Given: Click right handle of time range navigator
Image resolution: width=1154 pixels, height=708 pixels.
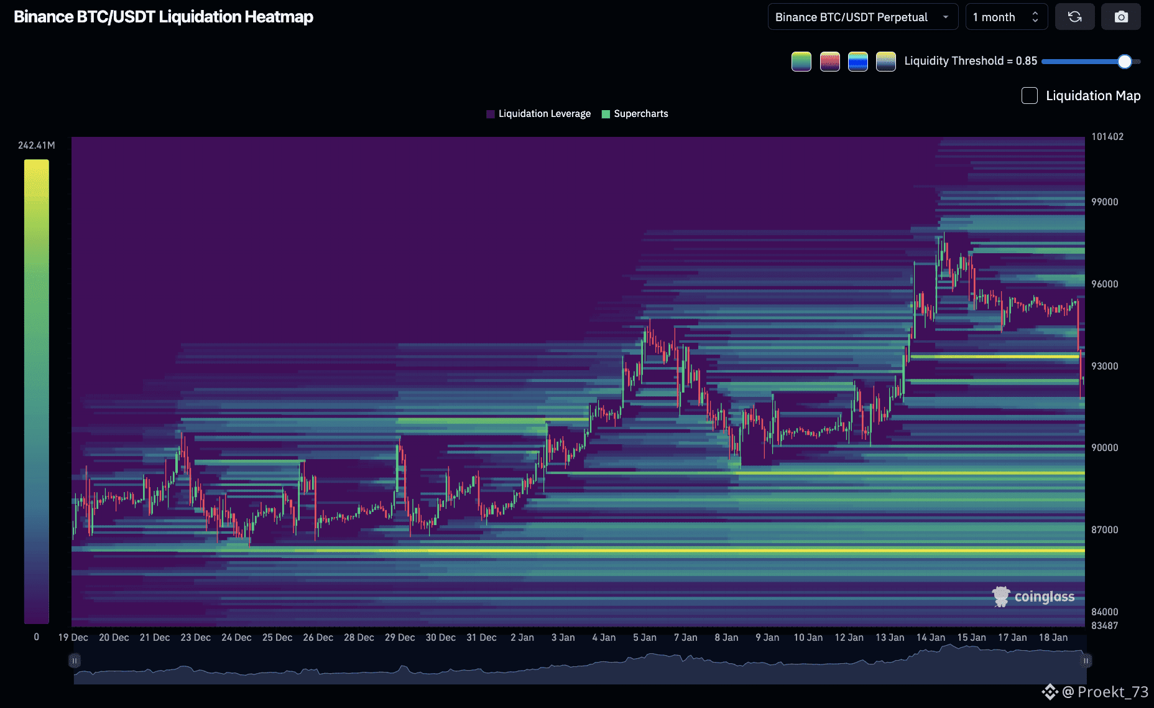Looking at the screenshot, I should pos(1086,661).
